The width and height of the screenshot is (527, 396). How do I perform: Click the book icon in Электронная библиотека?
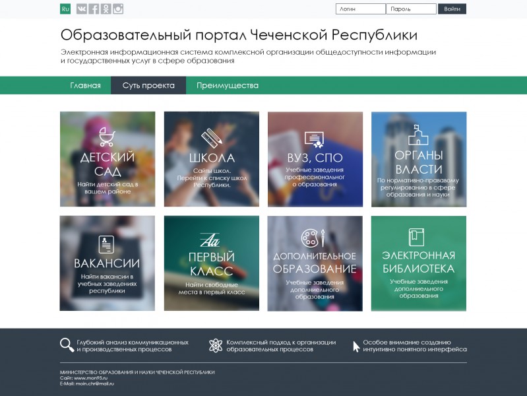click(x=416, y=237)
